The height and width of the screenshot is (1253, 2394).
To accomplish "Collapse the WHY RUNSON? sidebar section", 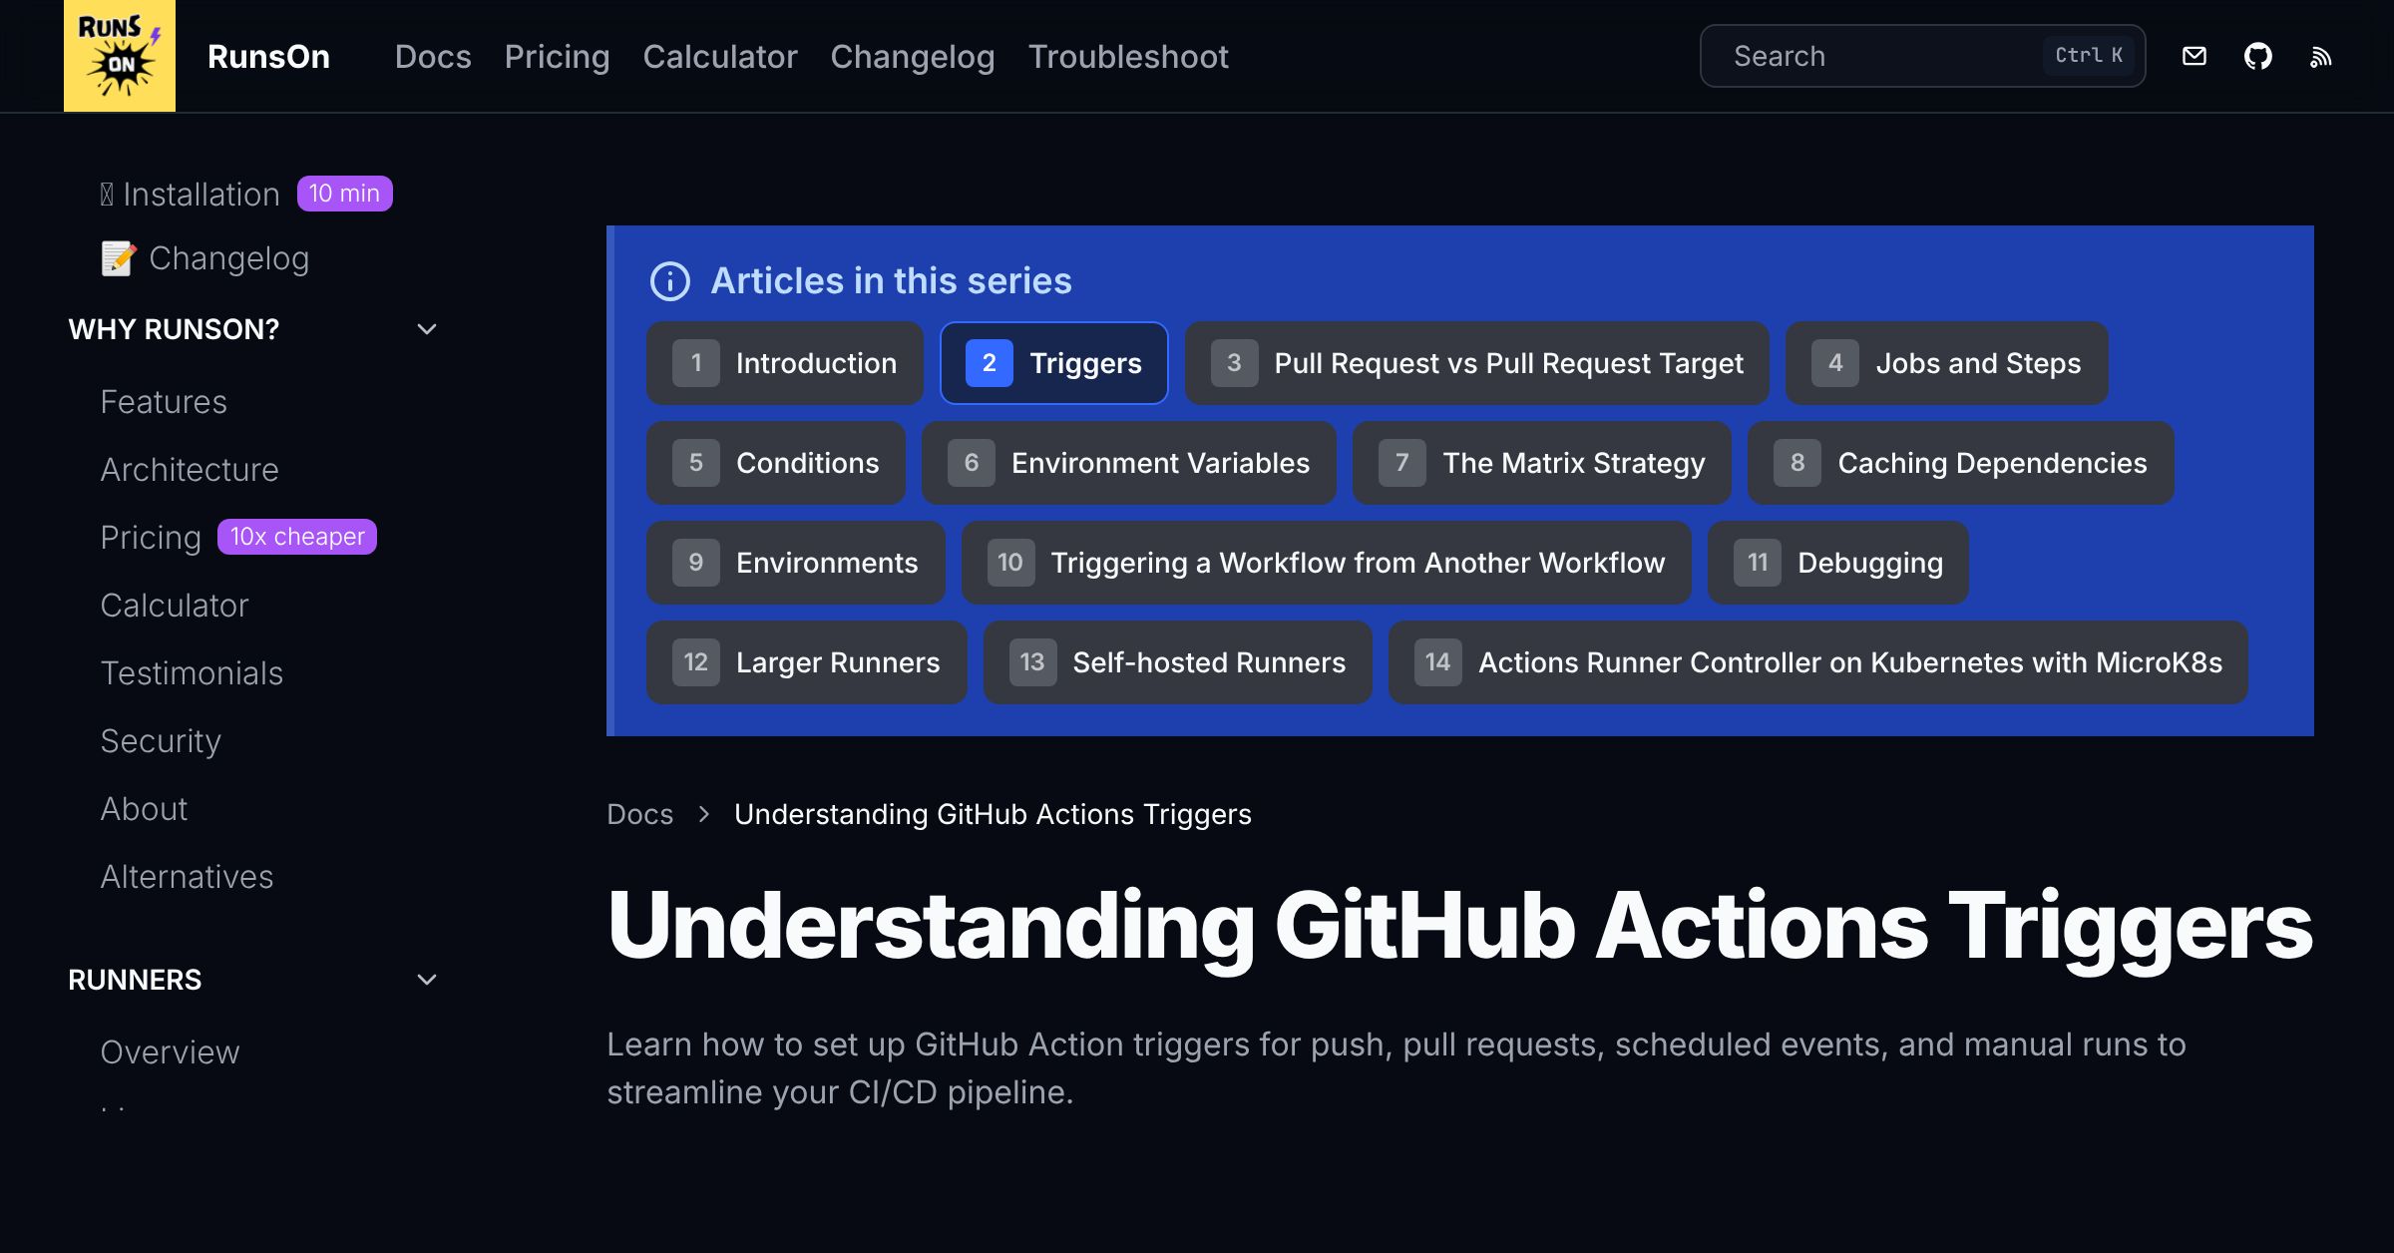I will (427, 328).
